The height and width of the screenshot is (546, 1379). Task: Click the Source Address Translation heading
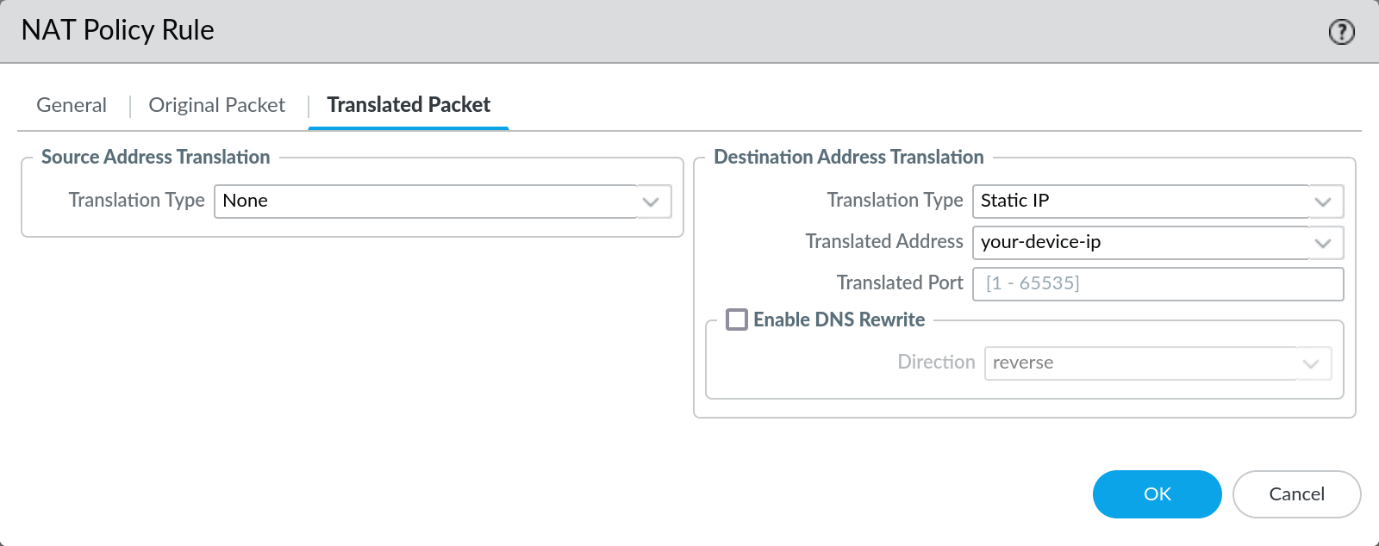tap(156, 157)
